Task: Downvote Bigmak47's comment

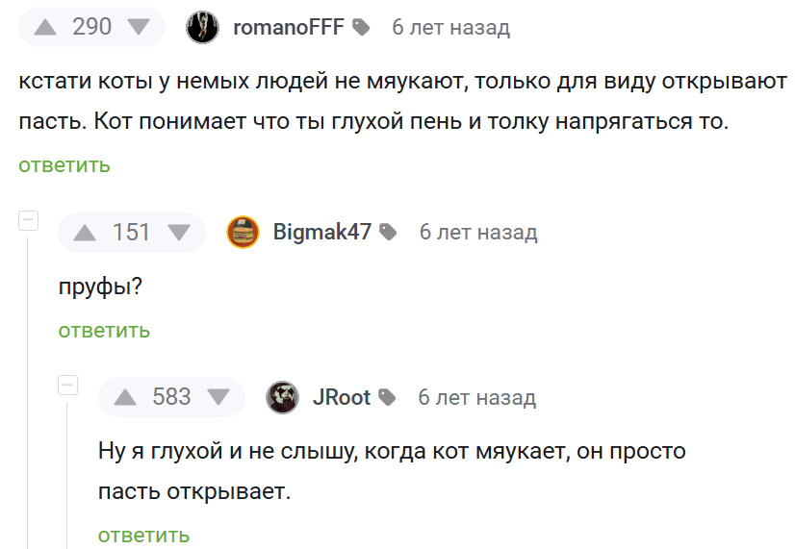Action: (x=179, y=233)
